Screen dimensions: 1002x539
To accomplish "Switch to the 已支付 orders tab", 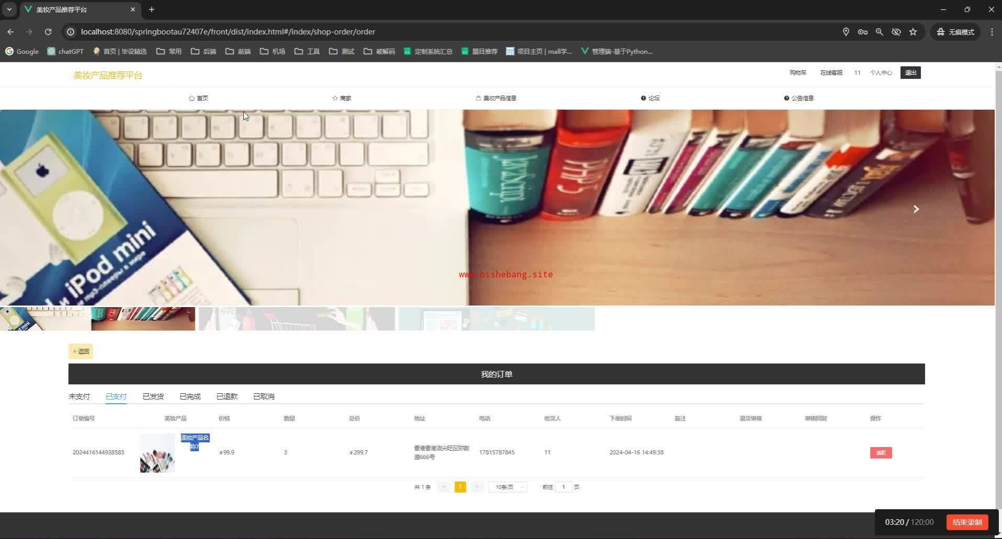I will click(116, 396).
